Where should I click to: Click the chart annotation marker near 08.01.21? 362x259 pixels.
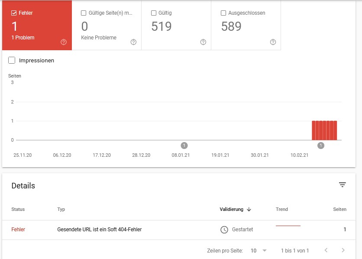(184, 146)
